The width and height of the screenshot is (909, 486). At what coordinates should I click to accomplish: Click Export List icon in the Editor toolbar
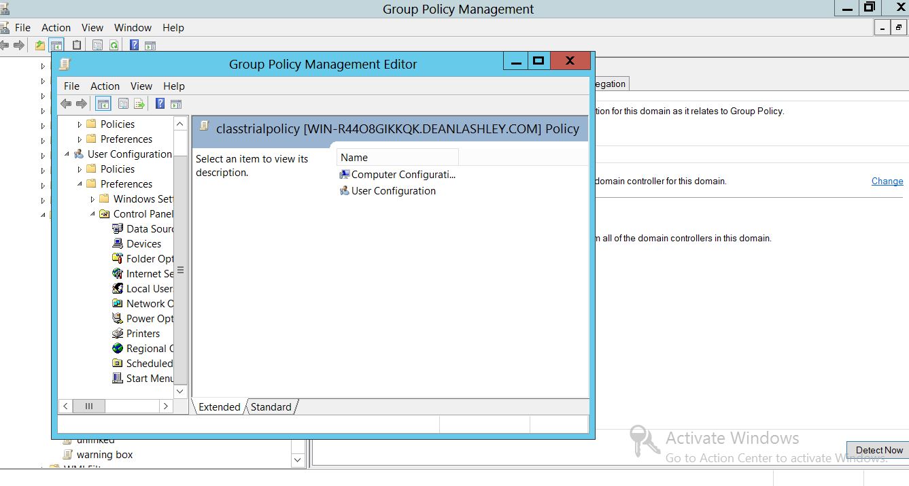pos(139,104)
